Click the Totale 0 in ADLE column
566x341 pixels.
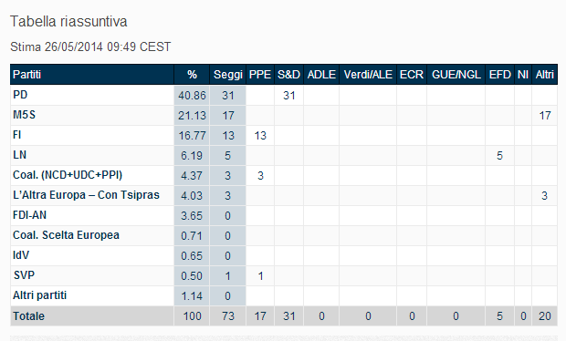click(x=321, y=316)
